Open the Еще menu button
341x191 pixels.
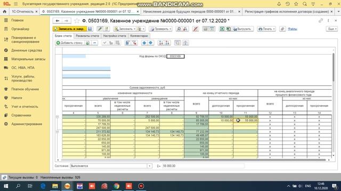[331, 29]
